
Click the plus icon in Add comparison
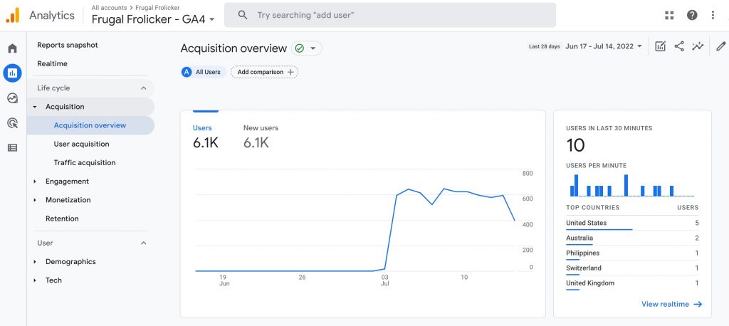[x=290, y=72]
